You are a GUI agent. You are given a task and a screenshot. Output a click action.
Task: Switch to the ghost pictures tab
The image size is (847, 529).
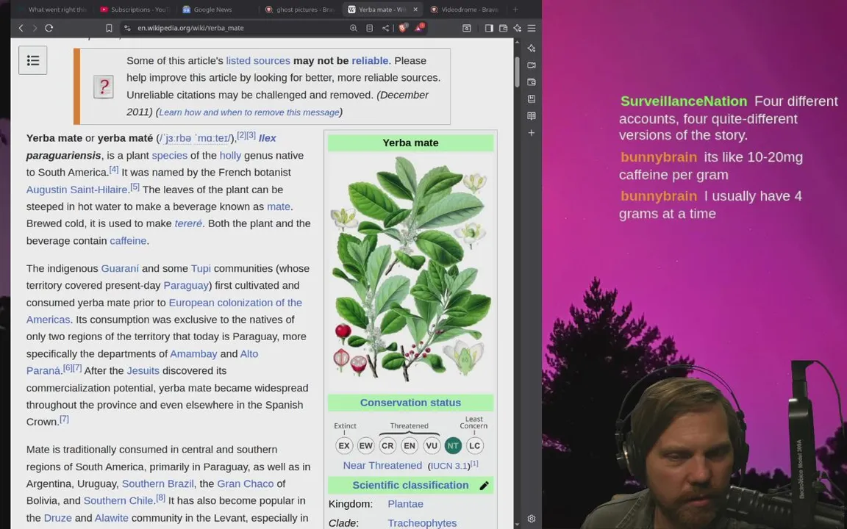pyautogui.click(x=300, y=10)
